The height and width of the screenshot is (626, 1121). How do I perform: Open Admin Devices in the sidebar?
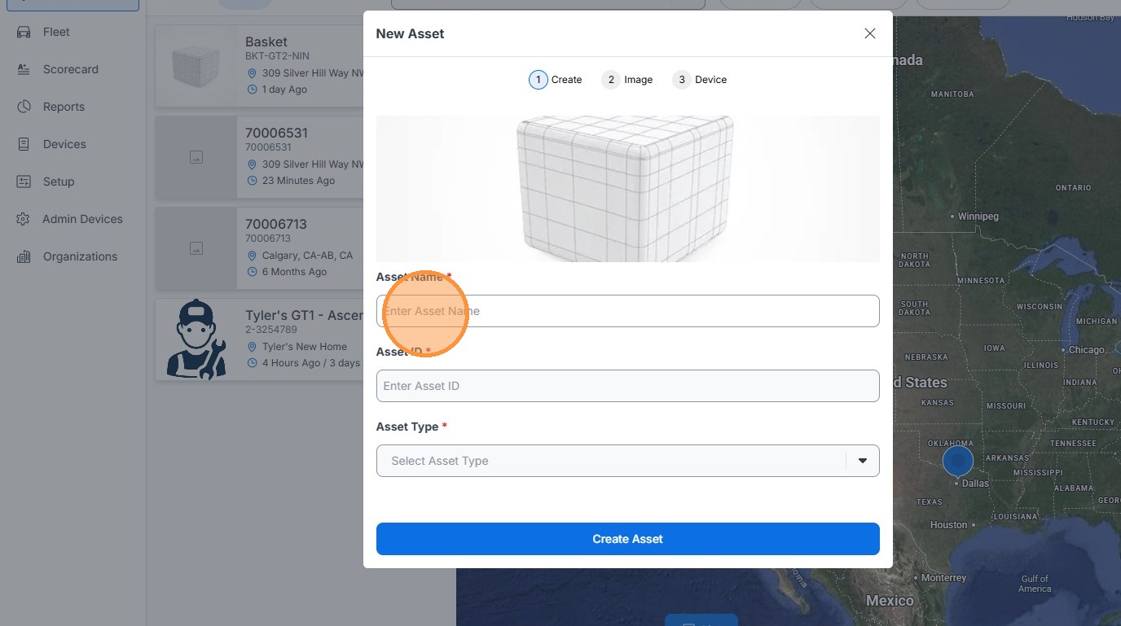pyautogui.click(x=82, y=219)
